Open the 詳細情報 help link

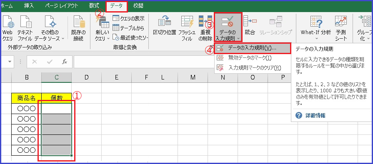click(x=315, y=116)
